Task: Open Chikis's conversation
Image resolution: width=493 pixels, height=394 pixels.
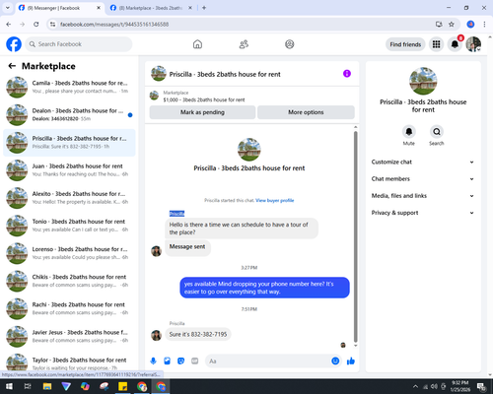Action: click(69, 281)
